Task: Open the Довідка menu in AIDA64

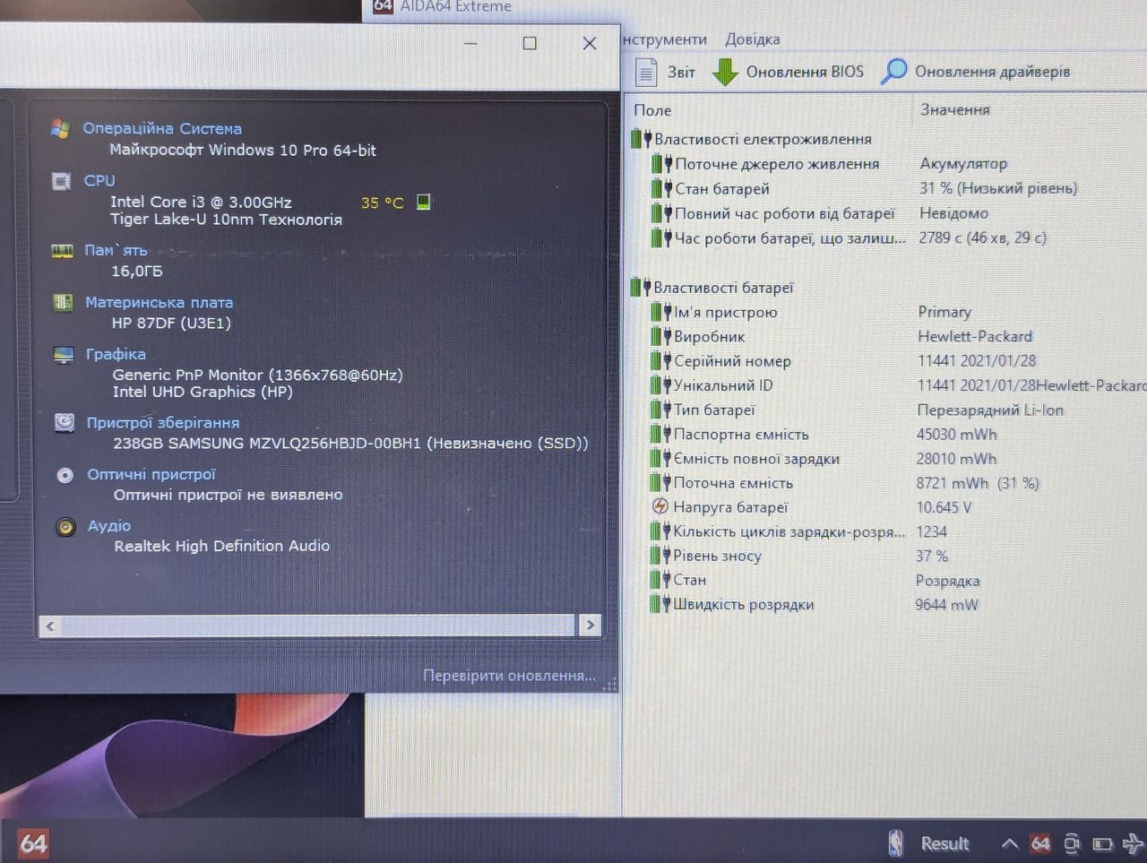Action: tap(753, 39)
